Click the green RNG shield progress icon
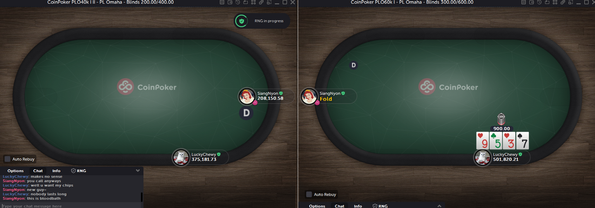The width and height of the screenshot is (595, 208). point(241,21)
